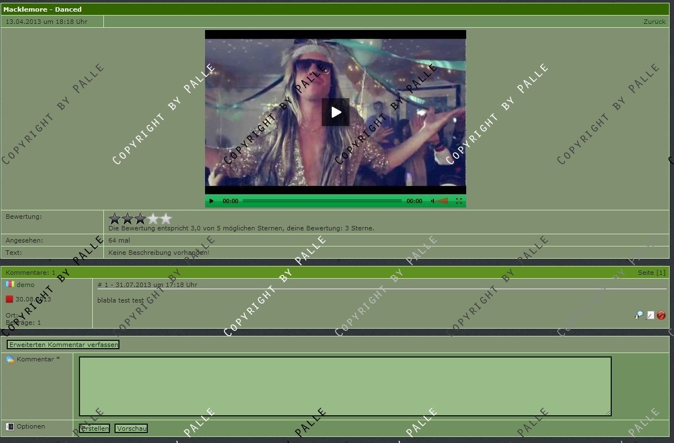Rate the video four stars
The image size is (674, 443).
(153, 219)
